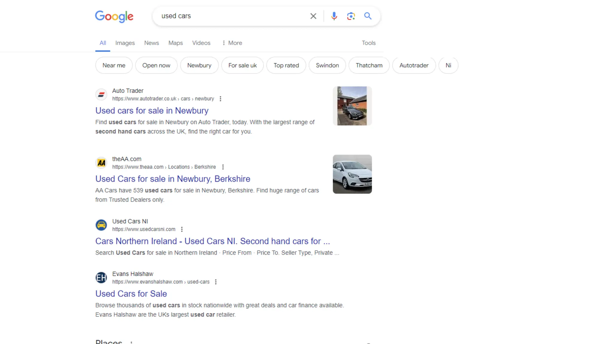Viewport: 612px width, 344px height.
Task: Open the Tools search options
Action: pyautogui.click(x=368, y=43)
